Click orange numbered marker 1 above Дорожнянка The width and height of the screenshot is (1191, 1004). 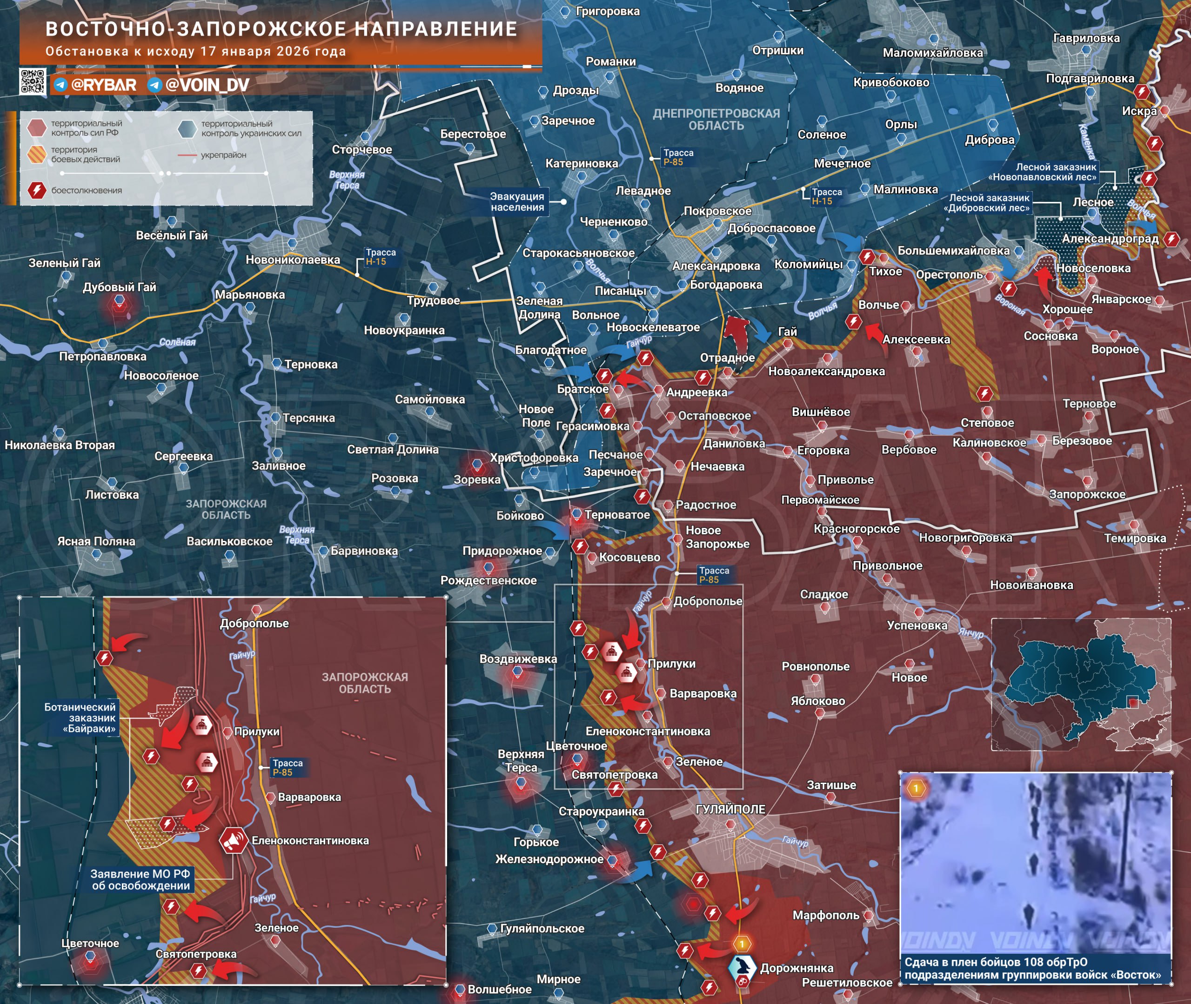pyautogui.click(x=742, y=944)
